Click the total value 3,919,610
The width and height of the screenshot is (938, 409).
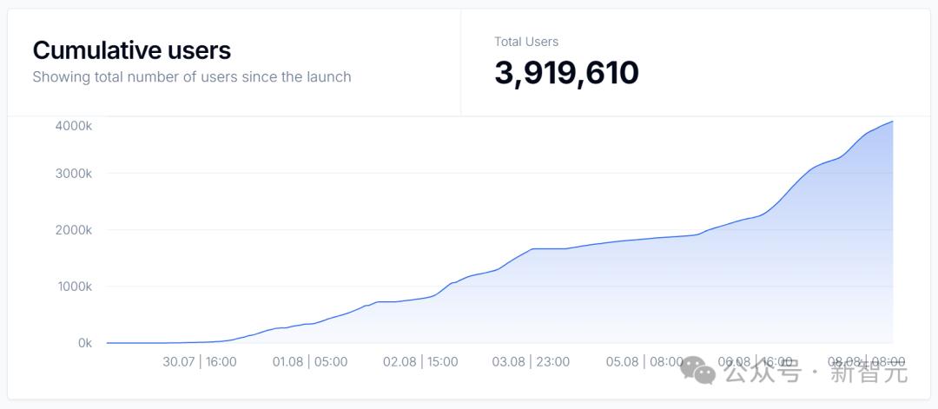[x=566, y=73]
